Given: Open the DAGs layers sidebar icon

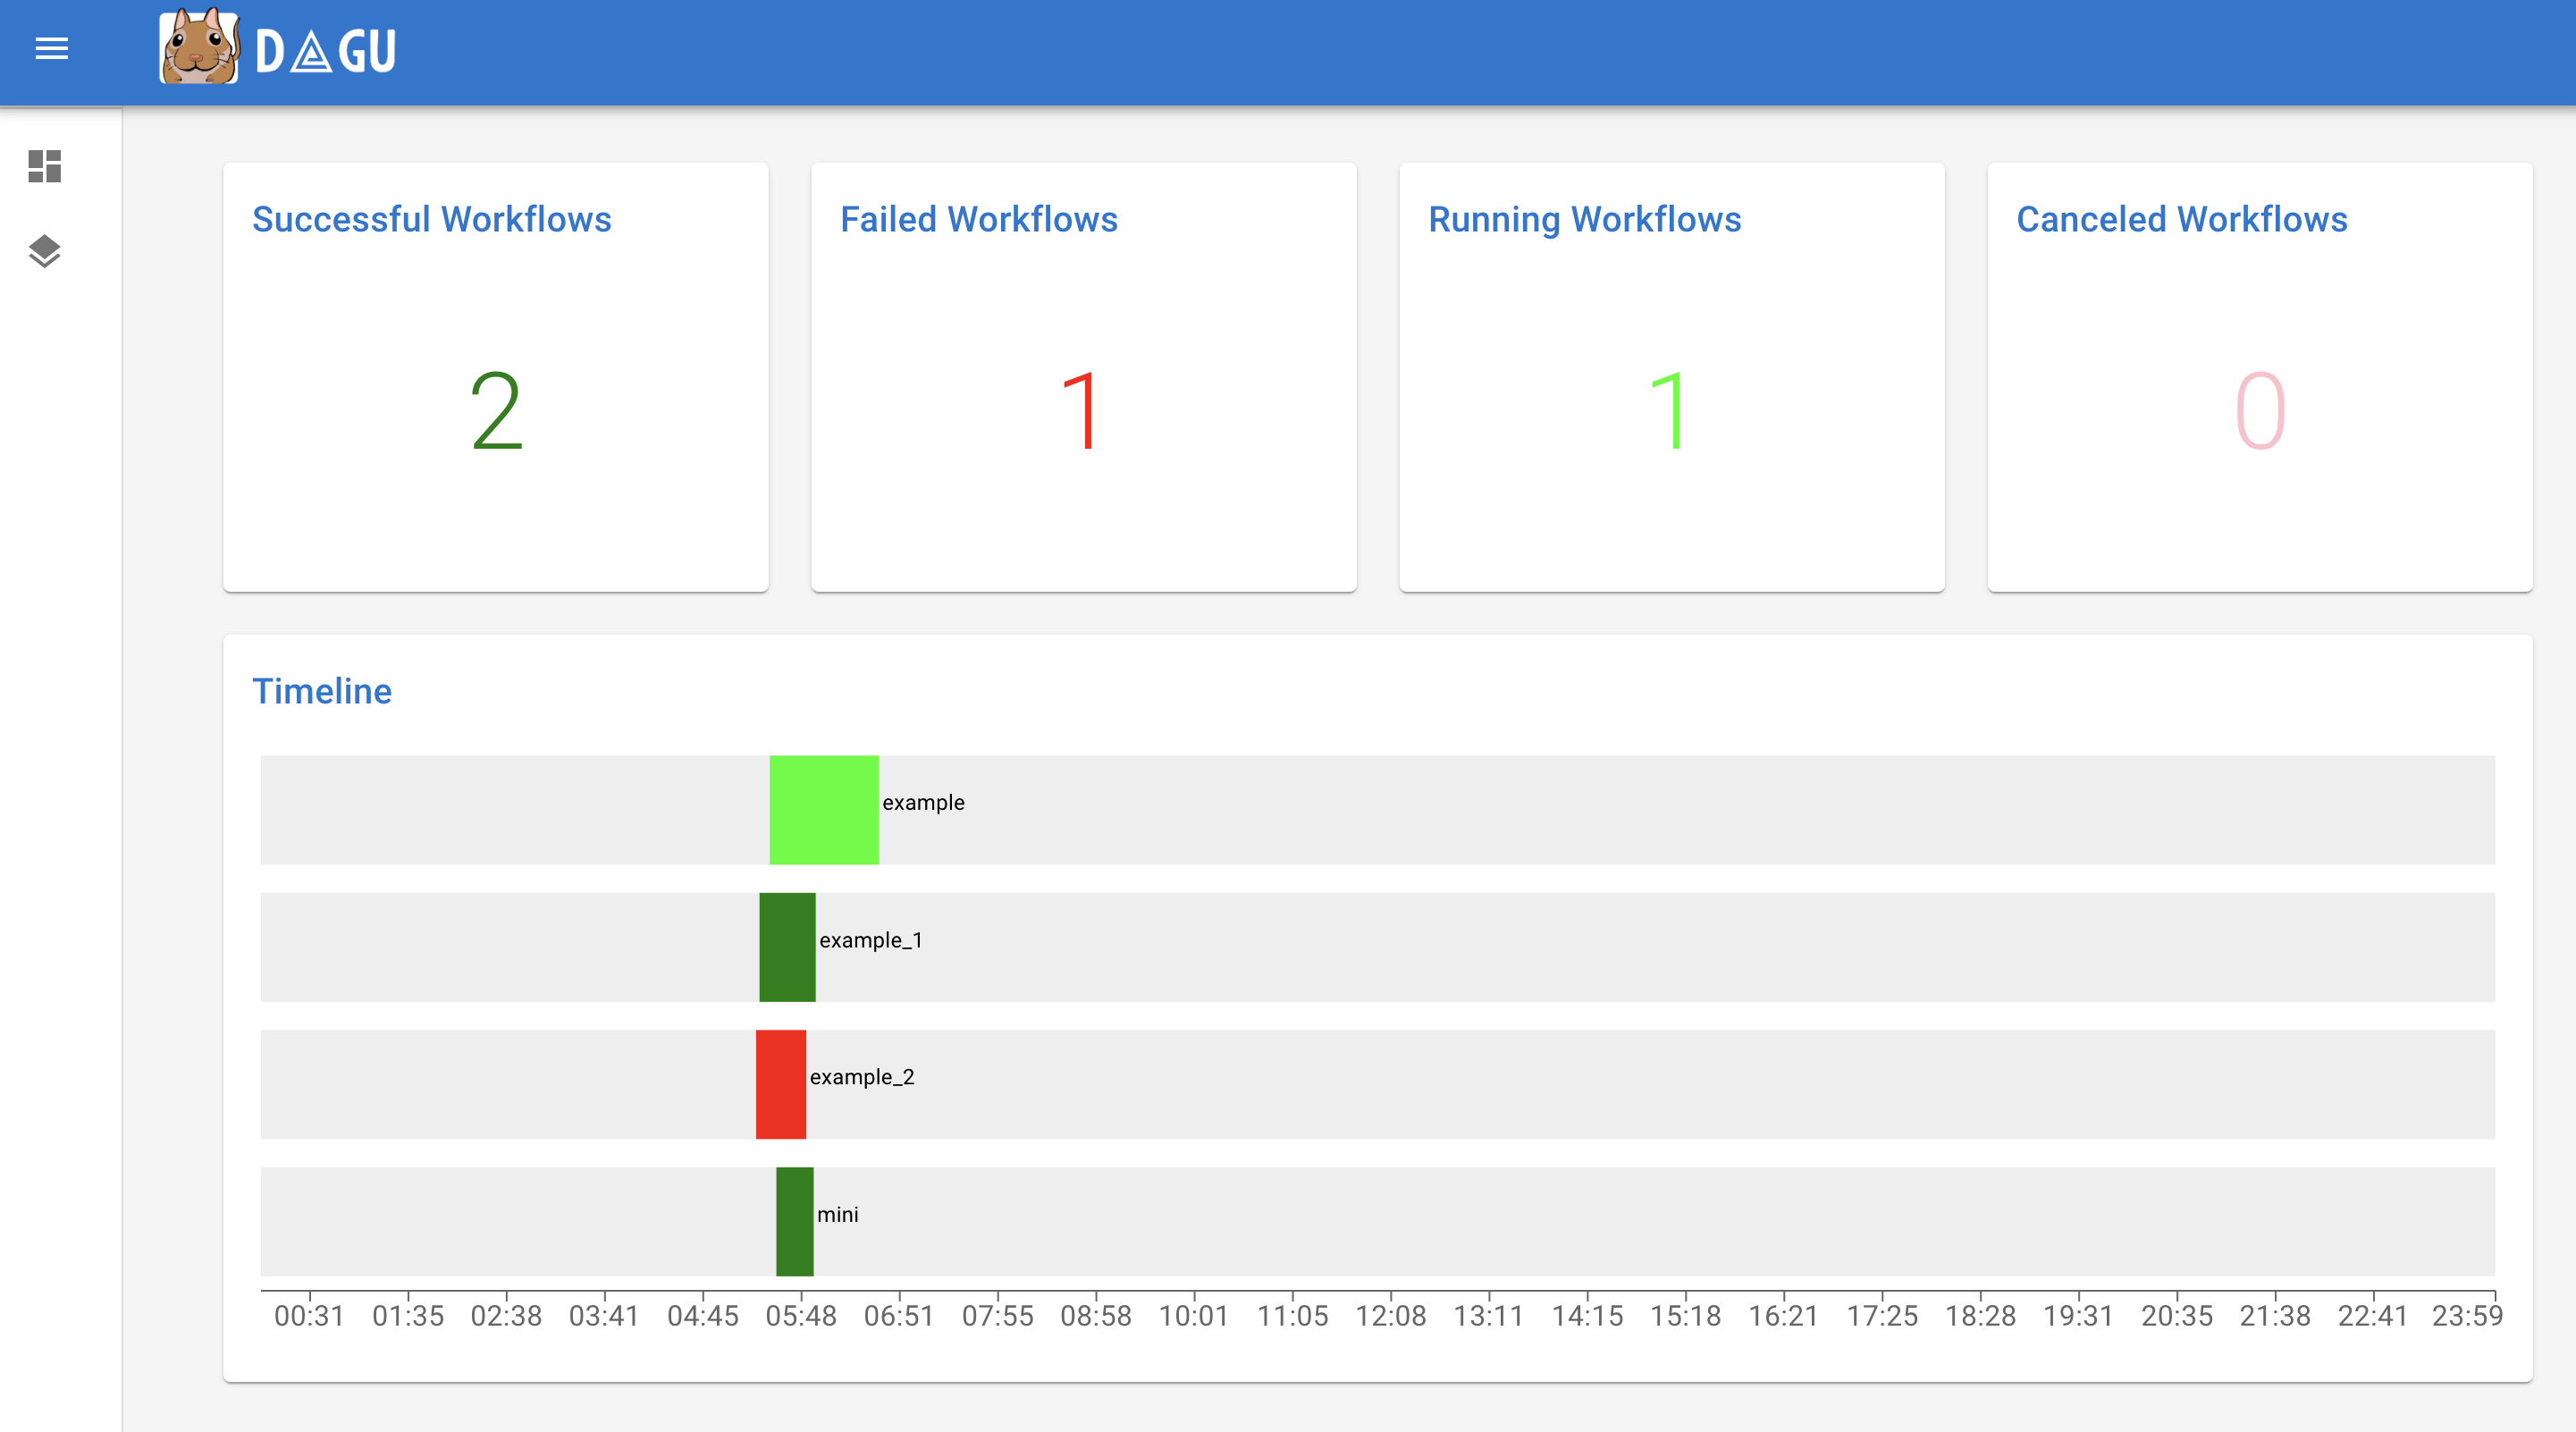Looking at the screenshot, I should pyautogui.click(x=44, y=251).
